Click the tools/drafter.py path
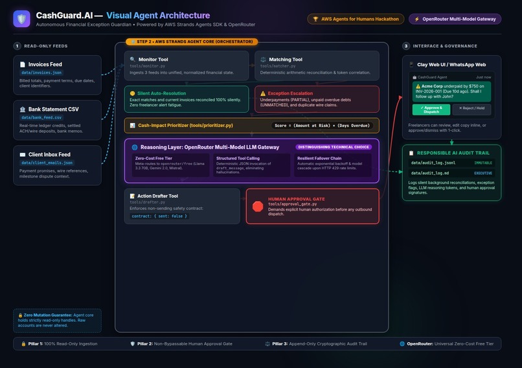The width and height of the screenshot is (522, 368). click(x=147, y=202)
